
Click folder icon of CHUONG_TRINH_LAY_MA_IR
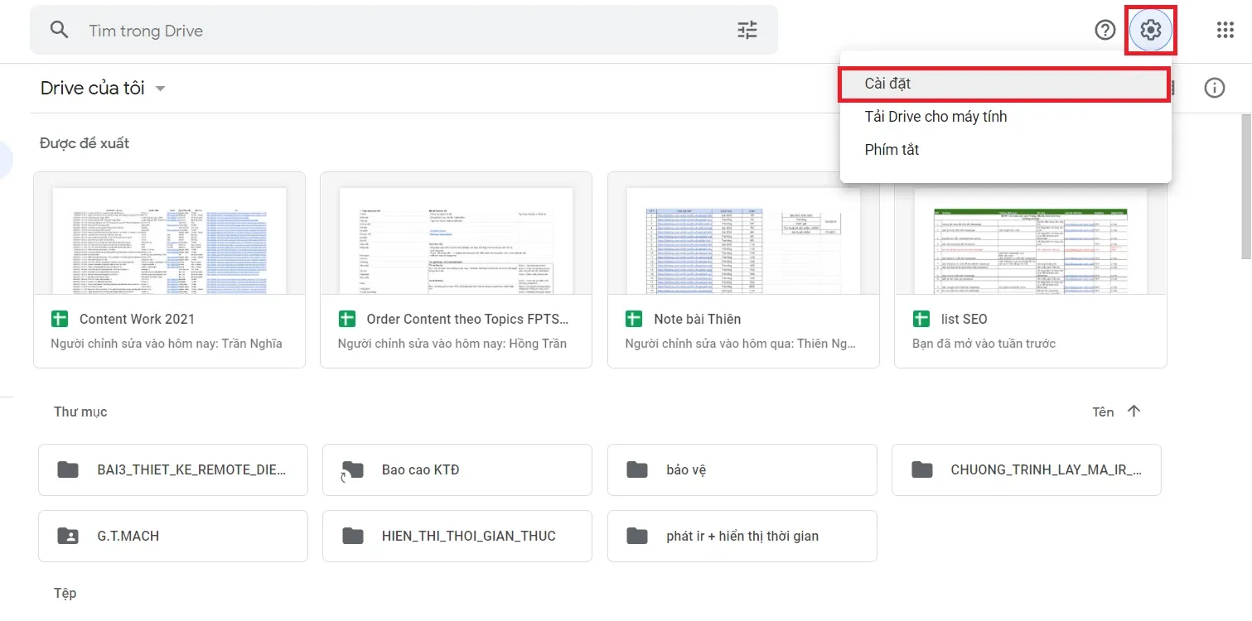[x=922, y=469]
